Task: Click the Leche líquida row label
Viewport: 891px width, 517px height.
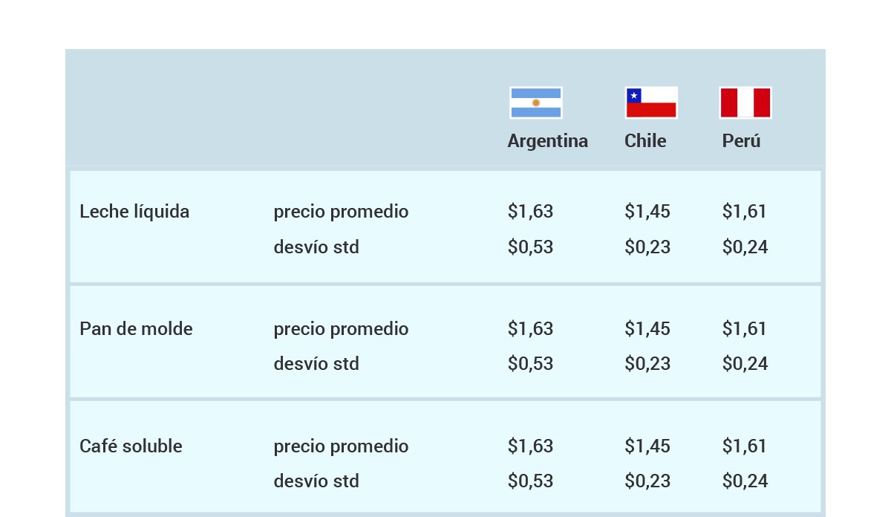Action: [134, 212]
